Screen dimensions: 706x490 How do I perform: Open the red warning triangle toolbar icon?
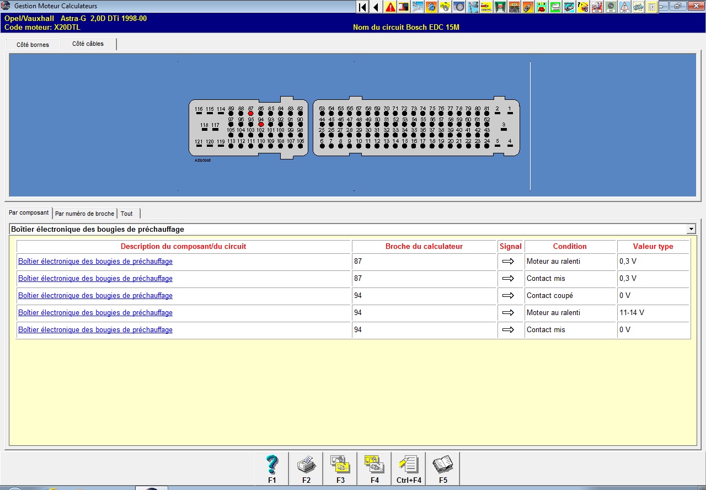click(x=390, y=7)
